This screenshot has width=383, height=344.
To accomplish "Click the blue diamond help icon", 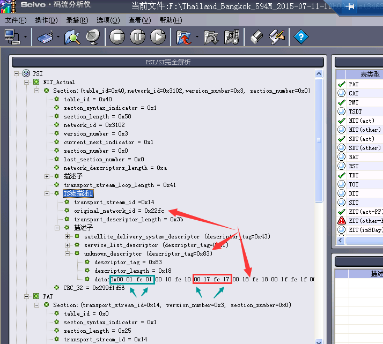I will (301, 37).
